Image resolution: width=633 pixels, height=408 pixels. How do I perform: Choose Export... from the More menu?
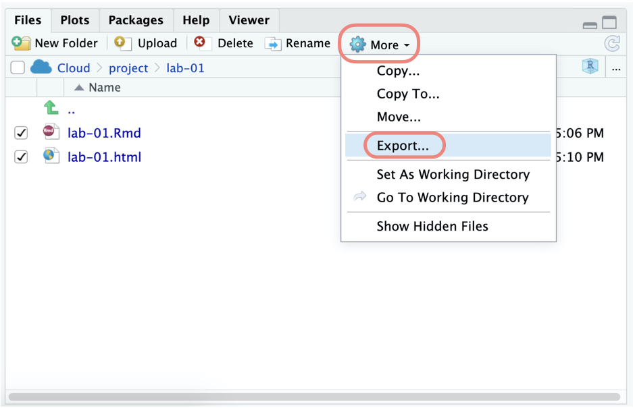(x=402, y=146)
